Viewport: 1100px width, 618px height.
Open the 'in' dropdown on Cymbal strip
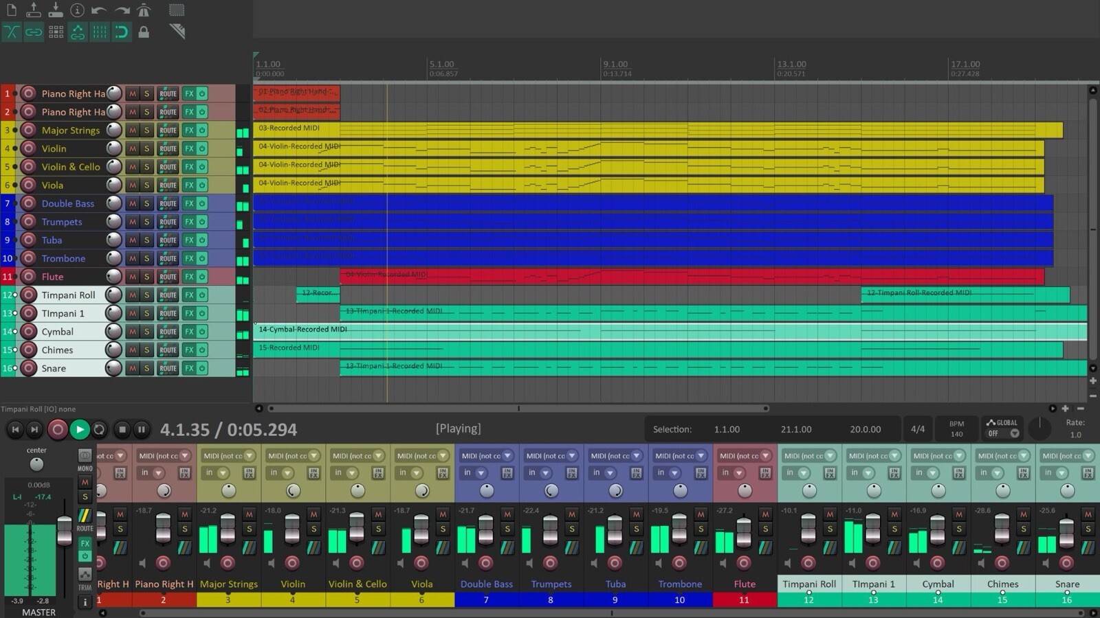coord(932,472)
